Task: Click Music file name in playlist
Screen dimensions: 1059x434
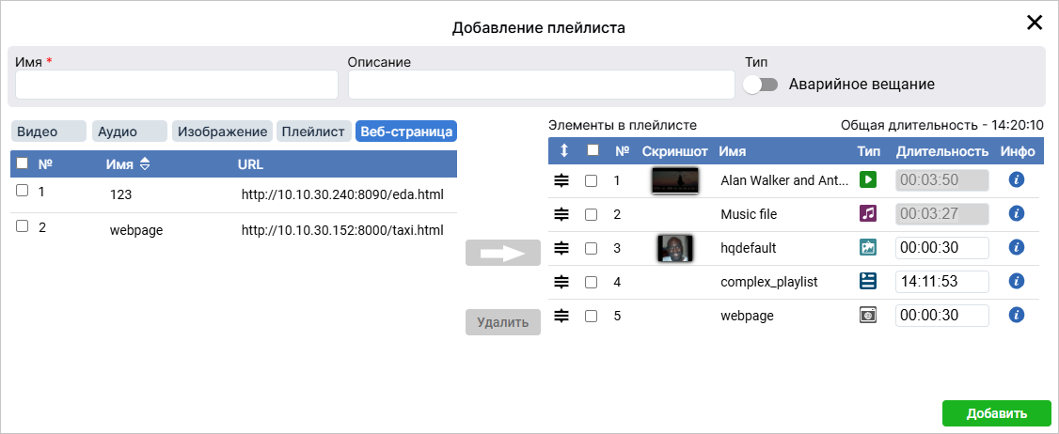Action: point(749,214)
